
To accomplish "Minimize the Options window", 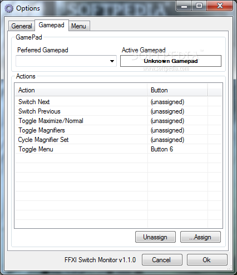I will tap(184, 6).
